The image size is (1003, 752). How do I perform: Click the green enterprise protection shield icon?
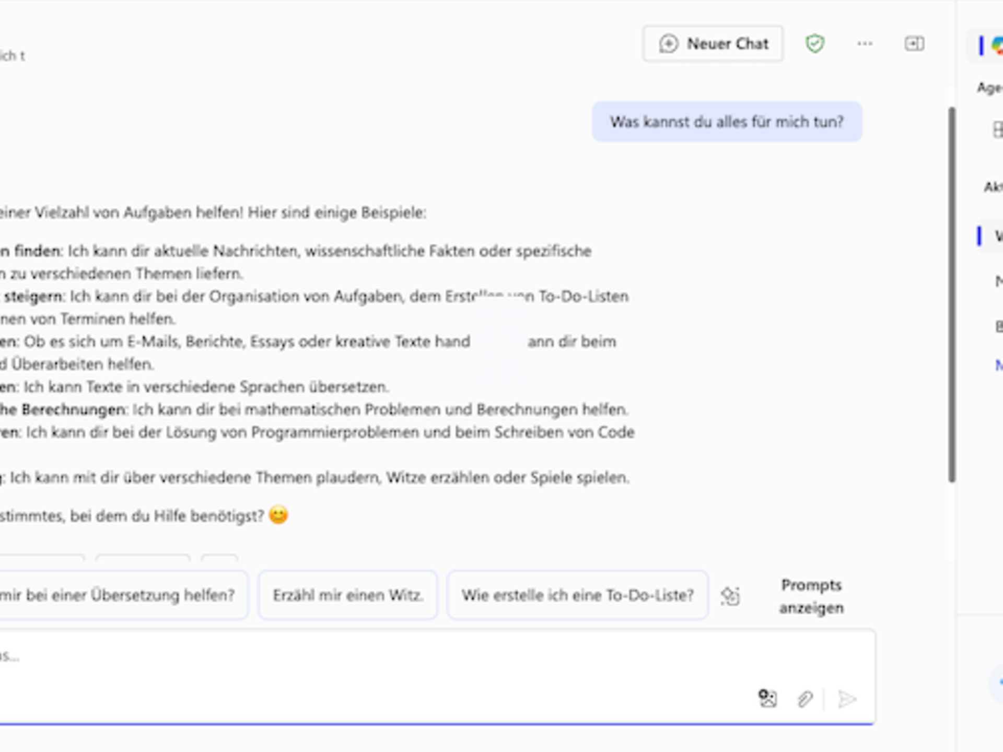click(815, 44)
